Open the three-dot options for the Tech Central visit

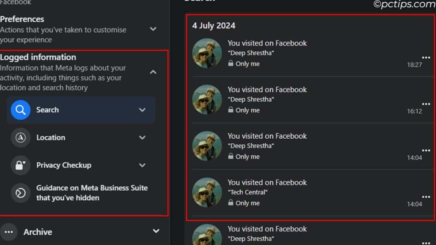[x=425, y=197]
